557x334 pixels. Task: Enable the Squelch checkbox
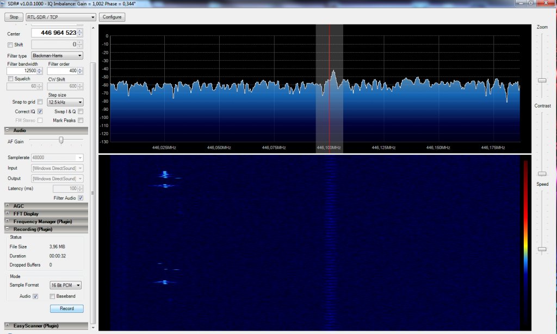coord(10,79)
